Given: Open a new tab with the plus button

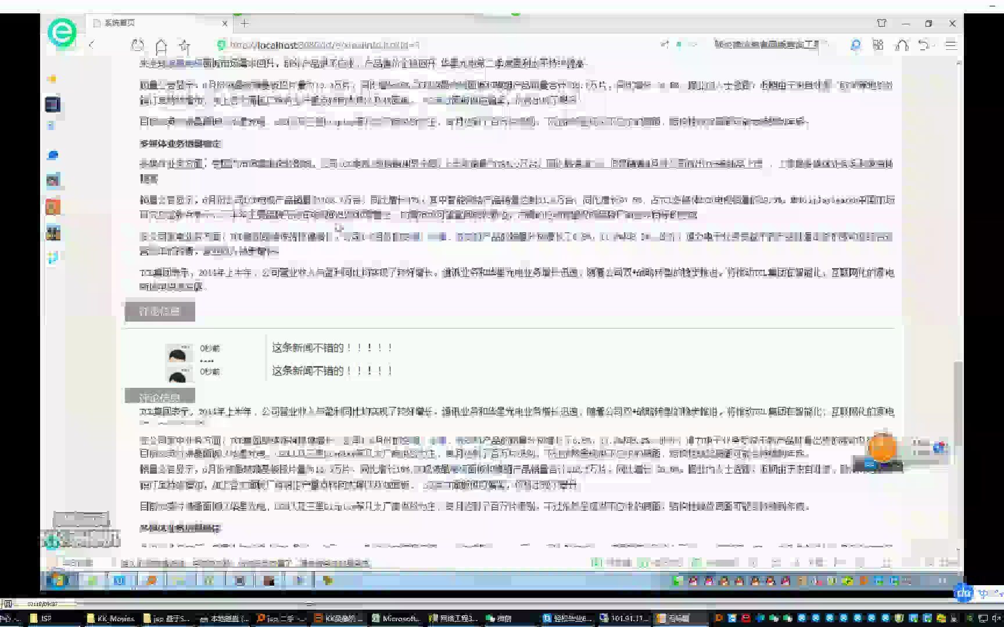Looking at the screenshot, I should [245, 23].
